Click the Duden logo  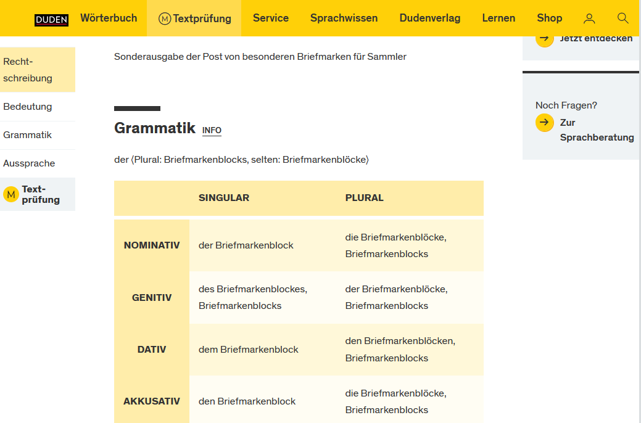(51, 19)
